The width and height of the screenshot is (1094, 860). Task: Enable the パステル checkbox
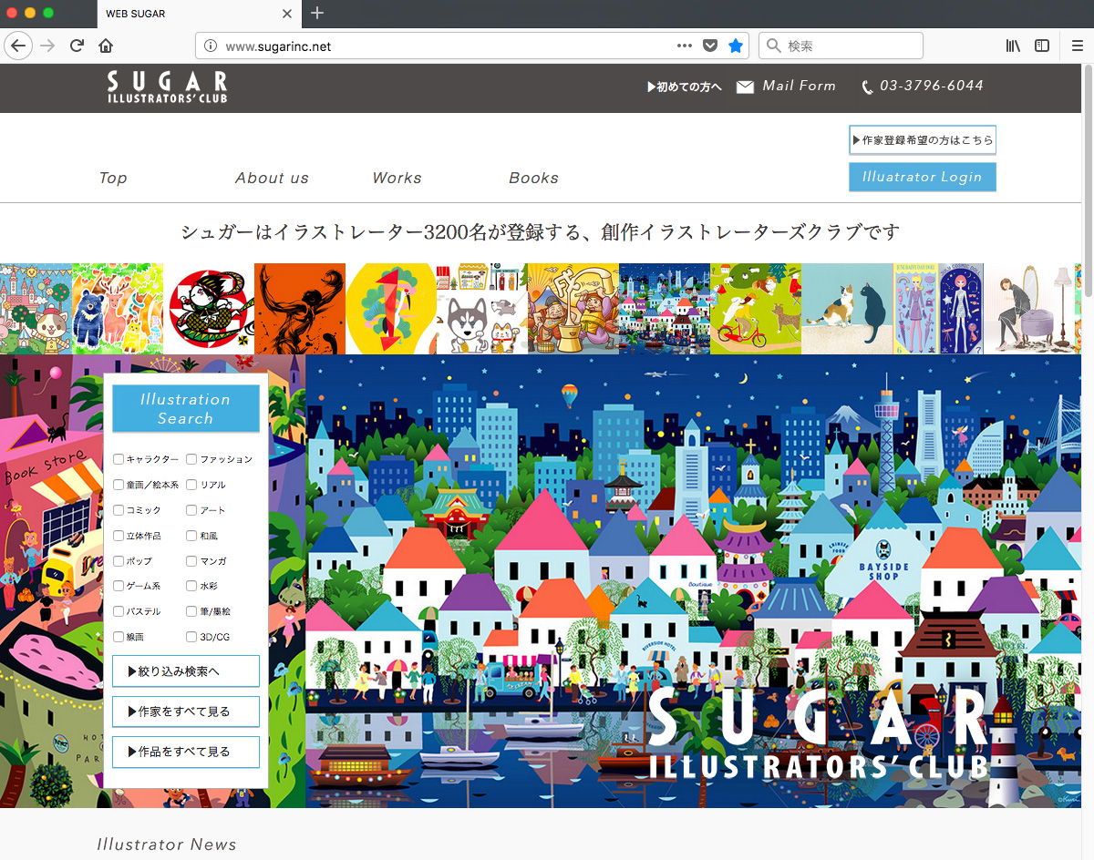(119, 611)
